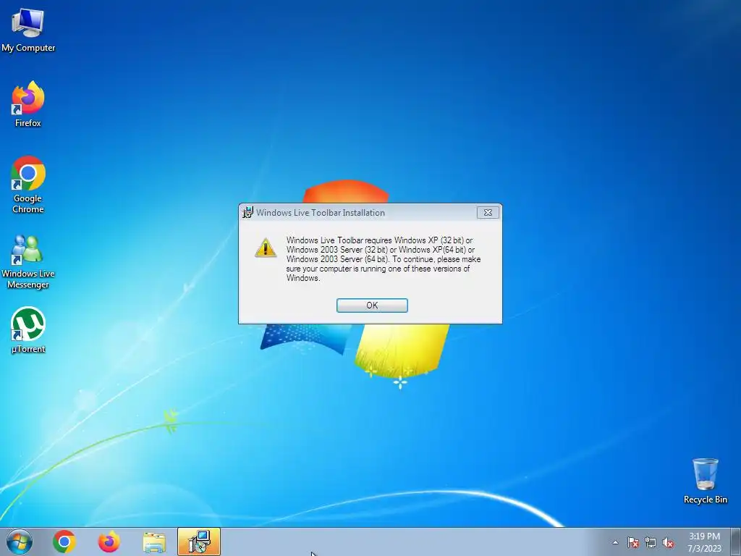The width and height of the screenshot is (741, 556).
Task: Select the Firefox desktop shortcut
Action: coord(28,104)
